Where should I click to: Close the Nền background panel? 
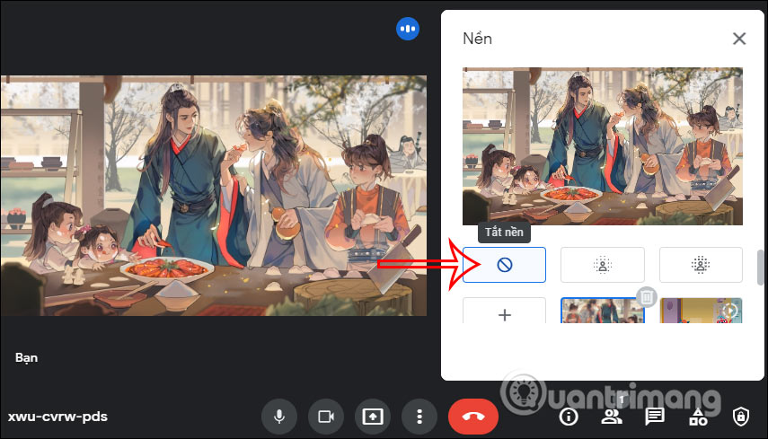pyautogui.click(x=739, y=39)
